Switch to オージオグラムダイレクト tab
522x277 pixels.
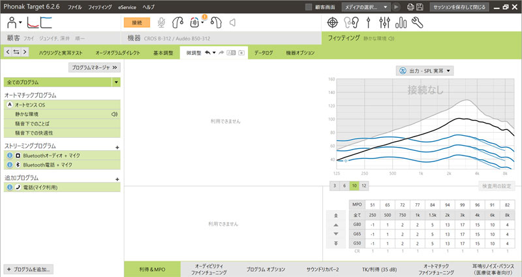click(118, 53)
